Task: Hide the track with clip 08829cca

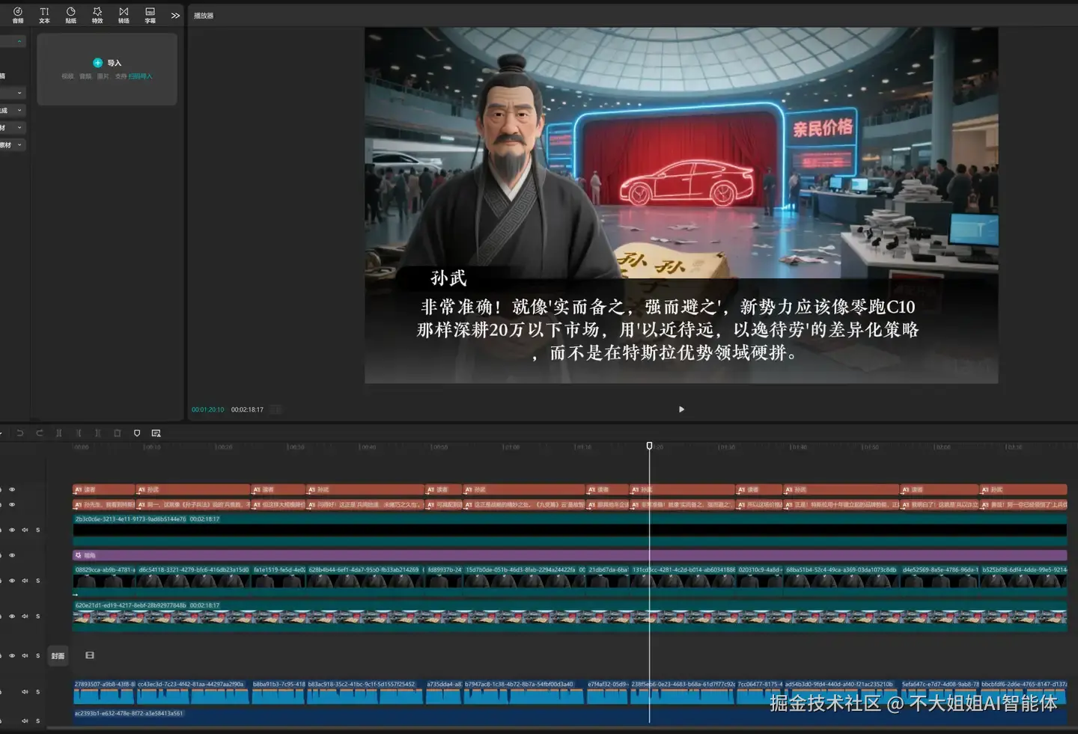Action: tap(12, 581)
